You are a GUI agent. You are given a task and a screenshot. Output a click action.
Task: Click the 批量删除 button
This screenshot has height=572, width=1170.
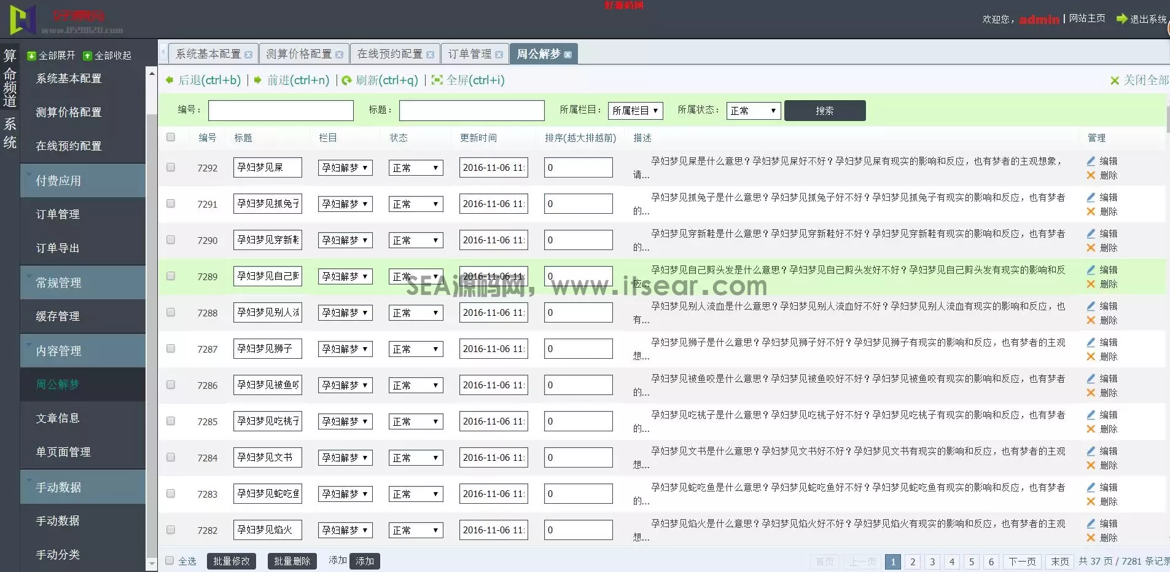292,561
